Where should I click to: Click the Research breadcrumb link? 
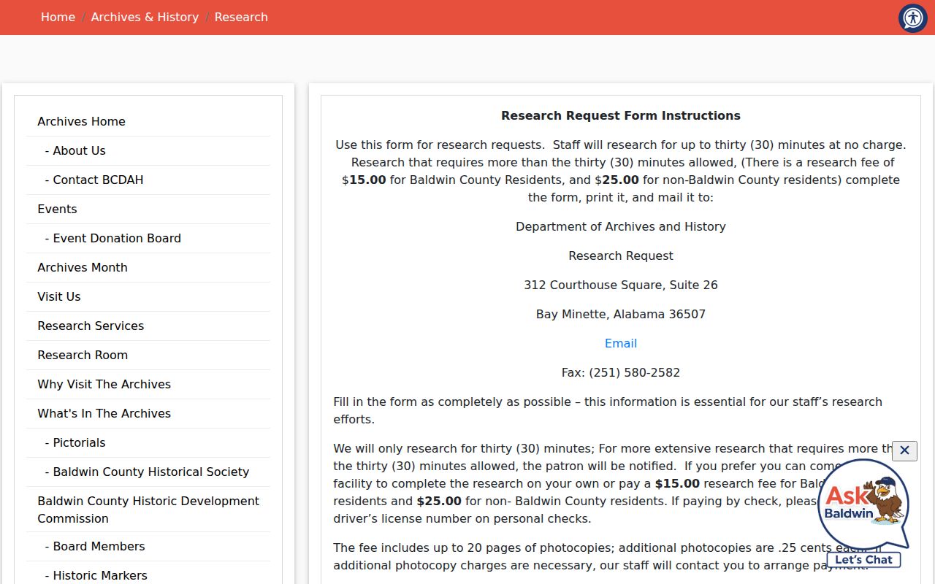click(x=241, y=17)
